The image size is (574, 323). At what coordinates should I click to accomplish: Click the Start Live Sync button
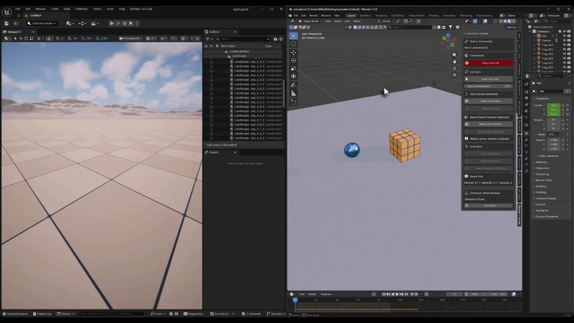[489, 79]
